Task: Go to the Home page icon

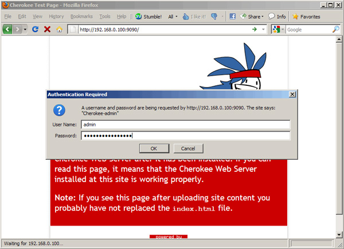Action: 59,29
